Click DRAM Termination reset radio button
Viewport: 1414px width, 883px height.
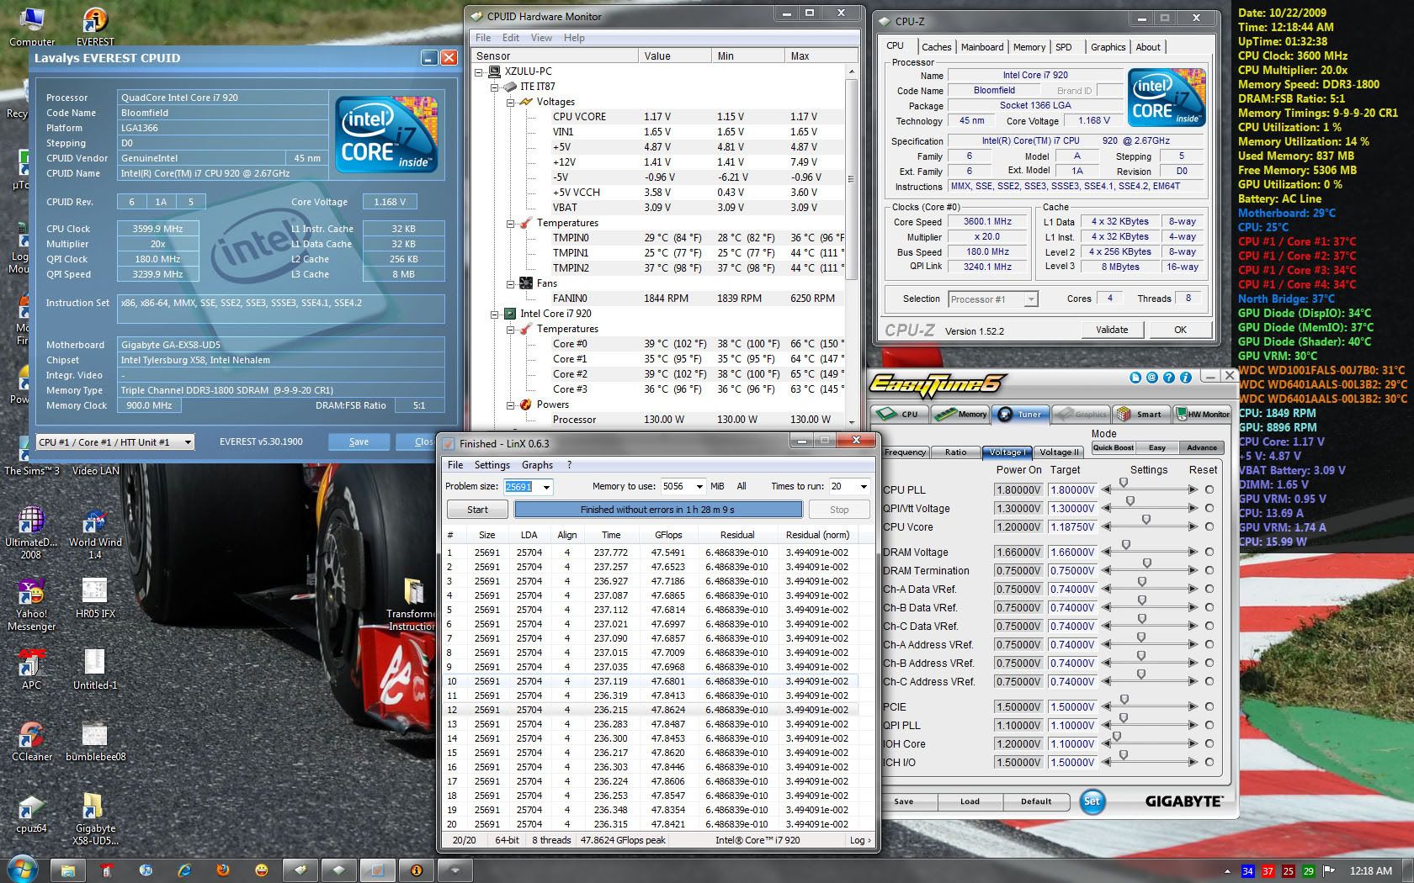click(1209, 570)
